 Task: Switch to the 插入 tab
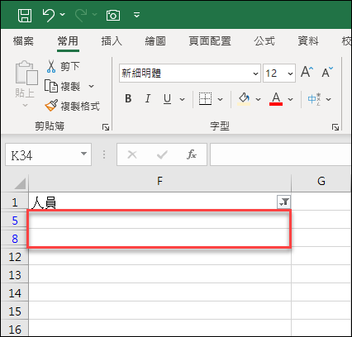point(112,41)
